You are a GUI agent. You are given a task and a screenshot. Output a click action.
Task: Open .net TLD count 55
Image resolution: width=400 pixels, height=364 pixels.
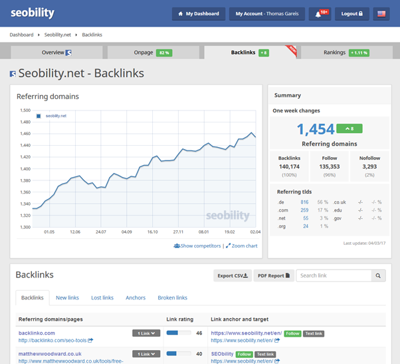306,218
